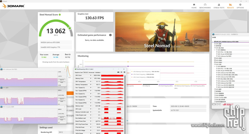Open the STRESS TESTS section

point(219,6)
